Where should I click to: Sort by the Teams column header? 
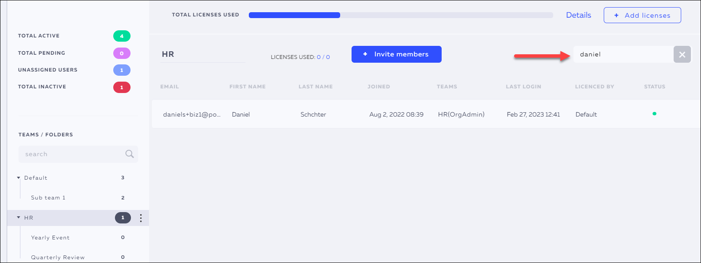click(447, 87)
